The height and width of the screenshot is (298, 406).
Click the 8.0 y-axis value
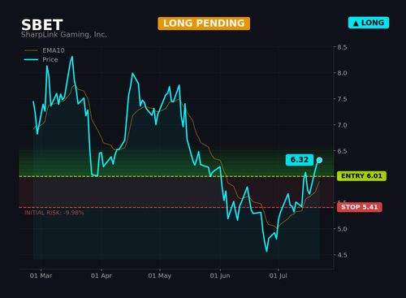[x=342, y=73]
